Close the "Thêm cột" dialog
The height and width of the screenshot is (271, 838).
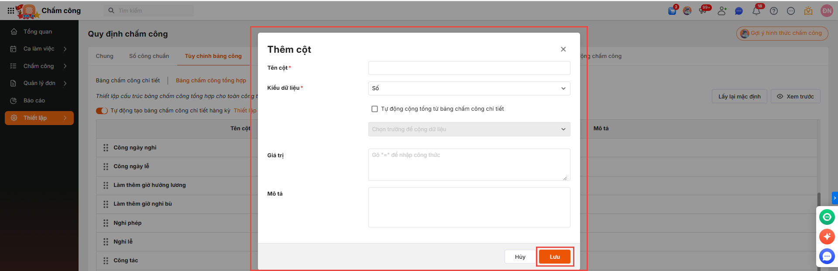pos(563,49)
